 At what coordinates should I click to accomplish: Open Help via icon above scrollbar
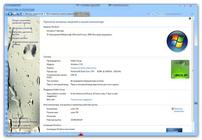[190, 19]
